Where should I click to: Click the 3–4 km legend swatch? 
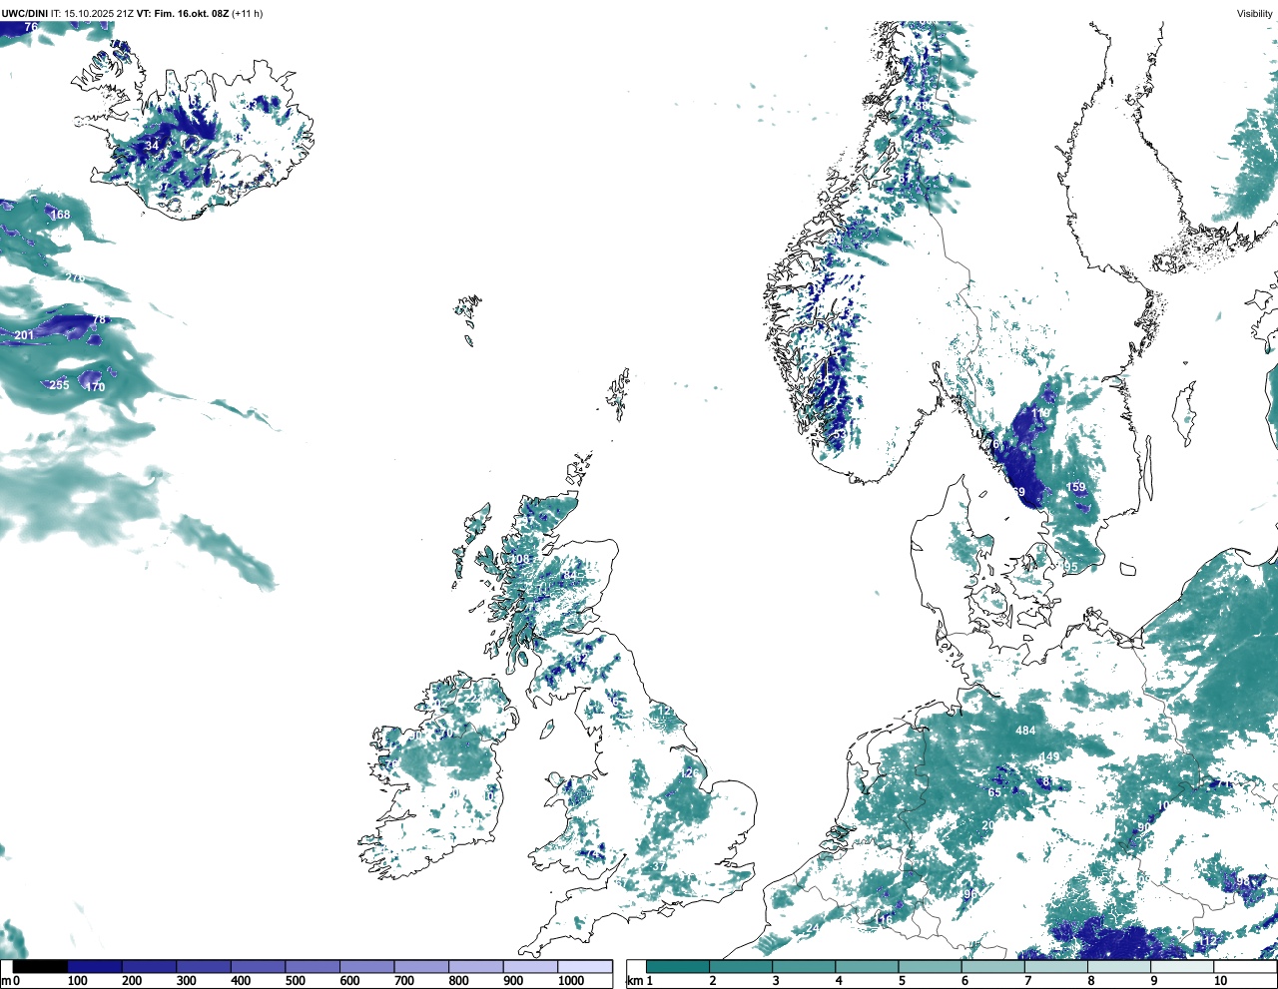[804, 966]
